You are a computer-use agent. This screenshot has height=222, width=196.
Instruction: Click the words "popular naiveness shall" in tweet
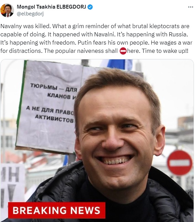[86, 51]
